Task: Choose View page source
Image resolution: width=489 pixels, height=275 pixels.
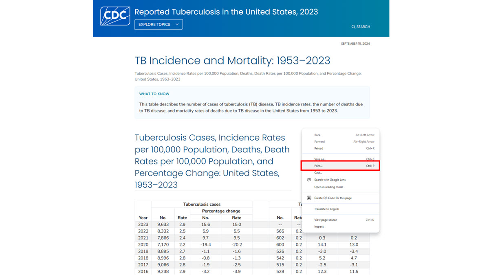Action: coord(340,220)
